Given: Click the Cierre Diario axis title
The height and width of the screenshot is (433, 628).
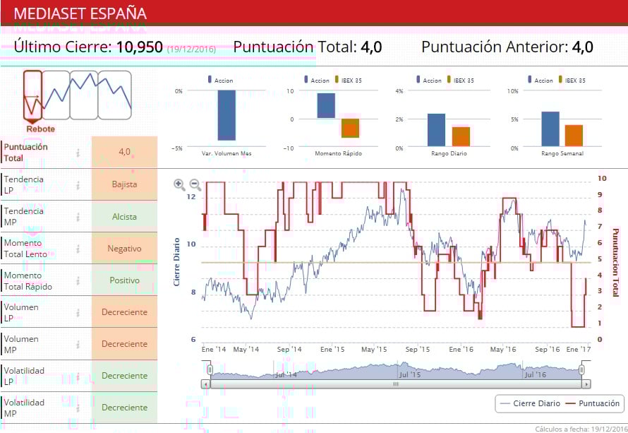Looking at the screenshot, I should tap(176, 262).
